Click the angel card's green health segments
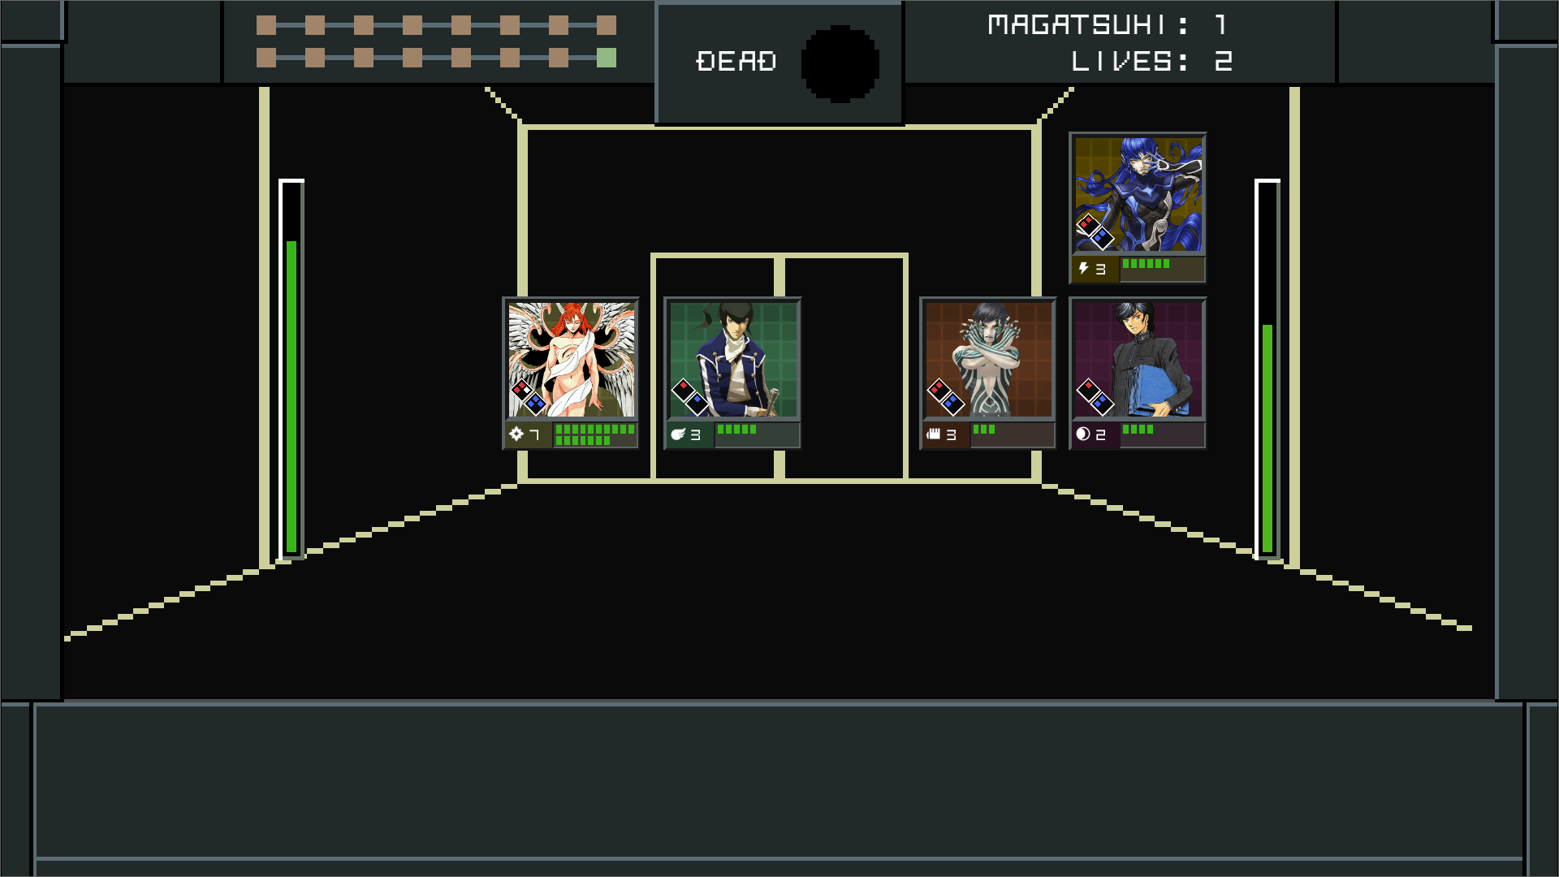This screenshot has width=1559, height=877. [595, 434]
